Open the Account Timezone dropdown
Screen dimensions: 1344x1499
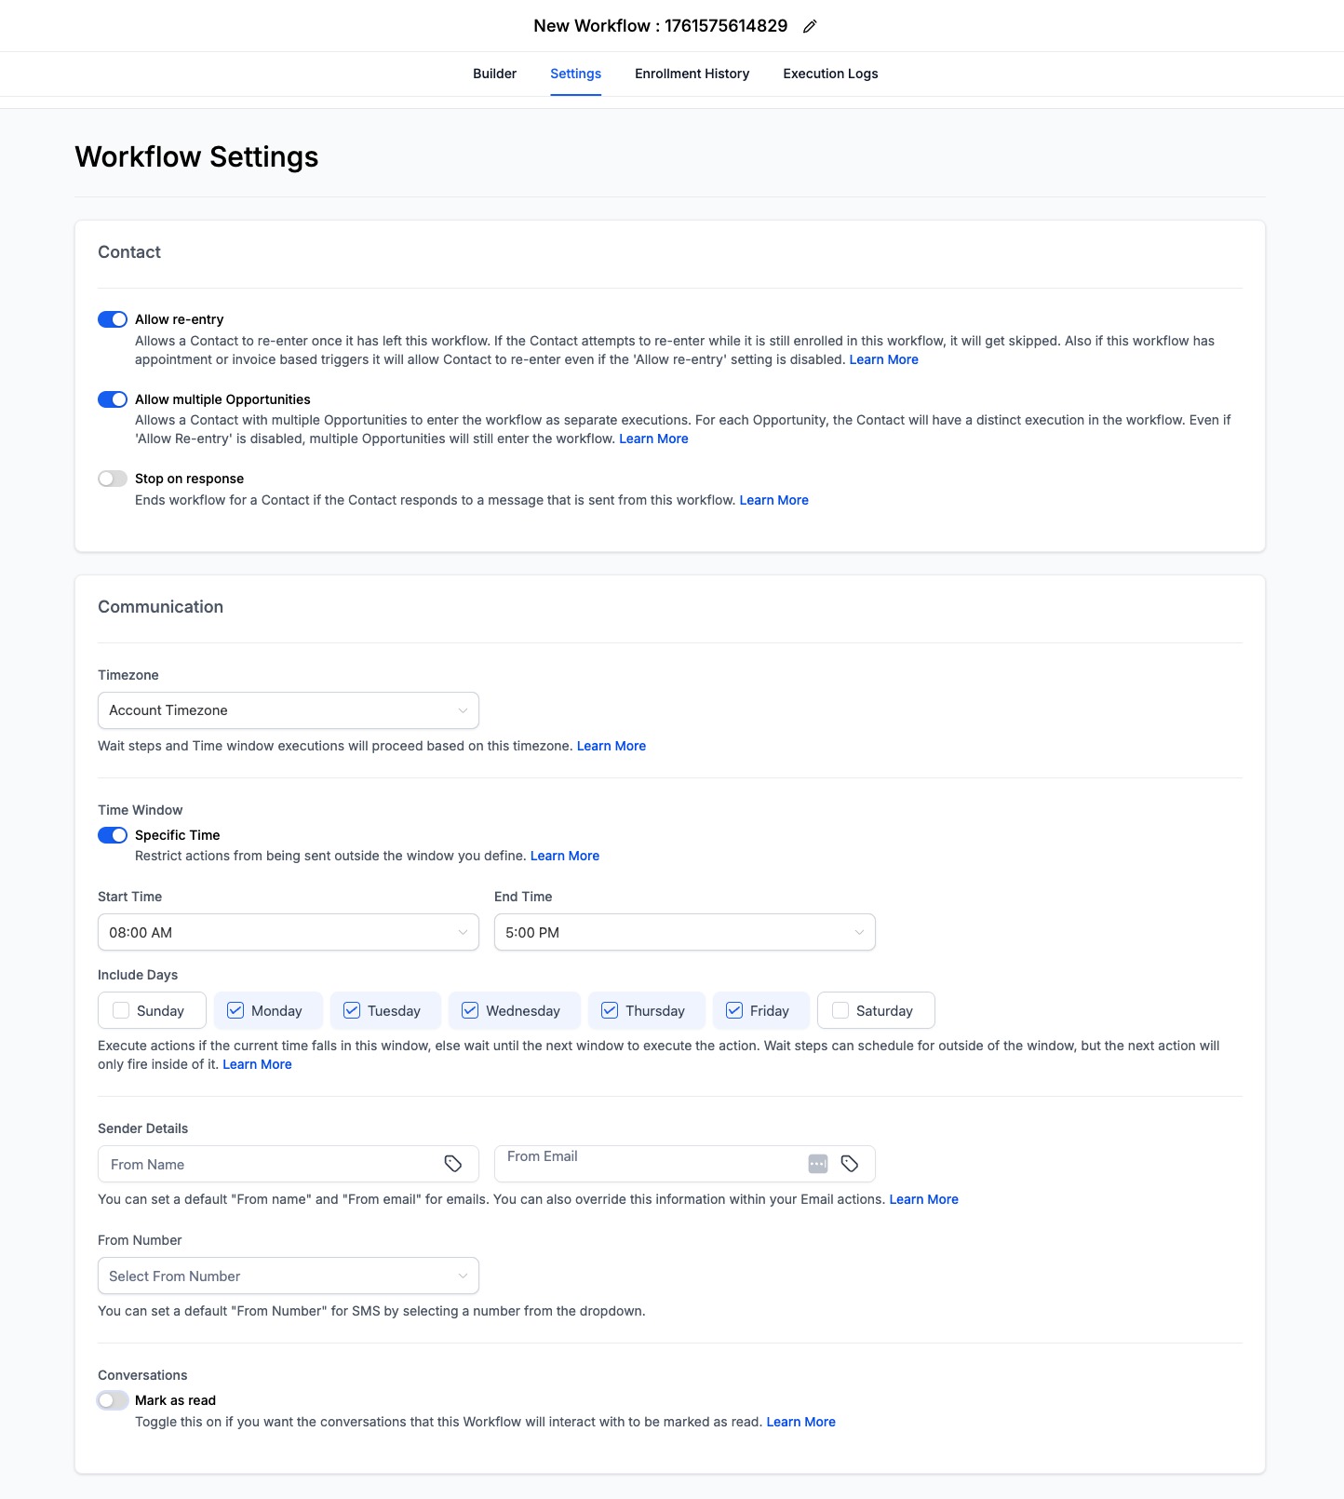tap(289, 710)
